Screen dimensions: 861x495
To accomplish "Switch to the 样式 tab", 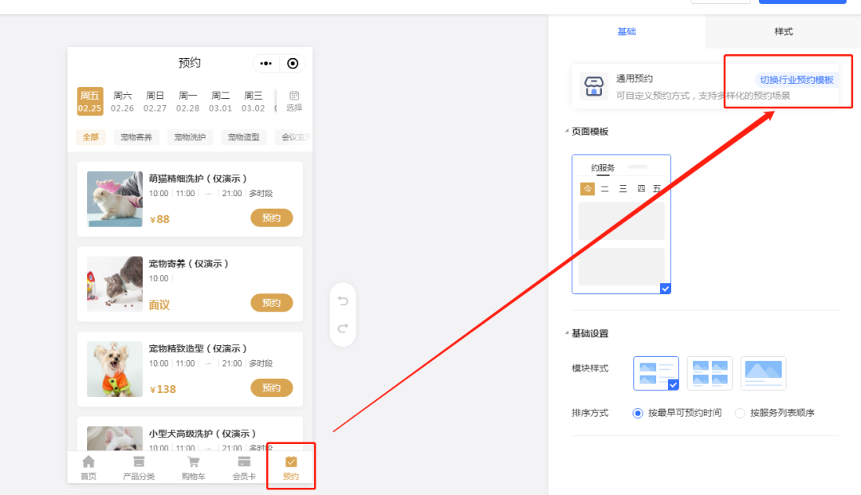I will [783, 32].
